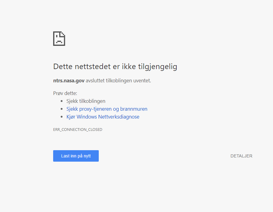Select the Sjekk tilkoblingen list item

(86, 101)
